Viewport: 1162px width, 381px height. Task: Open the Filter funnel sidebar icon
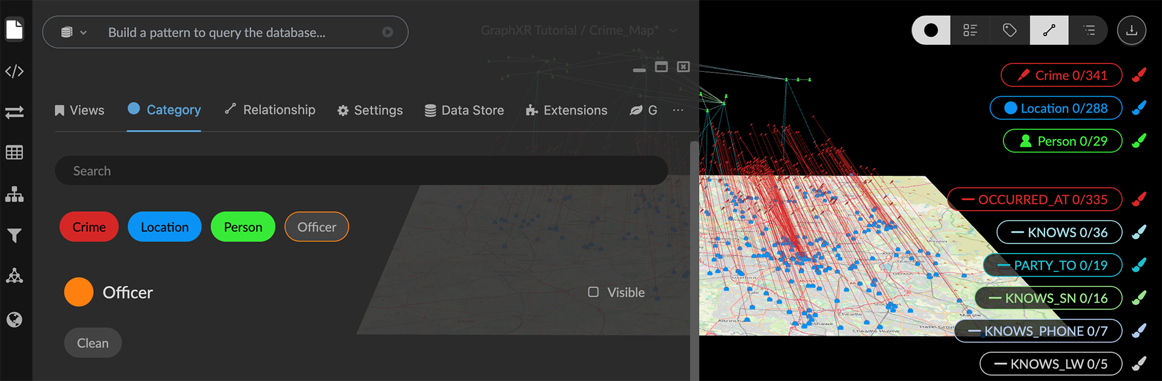coord(15,235)
